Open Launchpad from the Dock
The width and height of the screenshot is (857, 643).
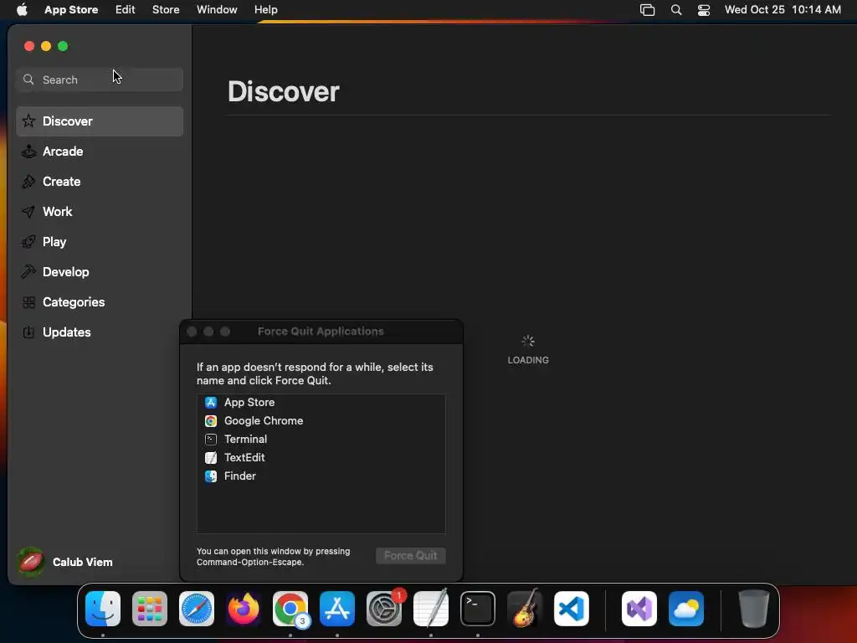[150, 609]
